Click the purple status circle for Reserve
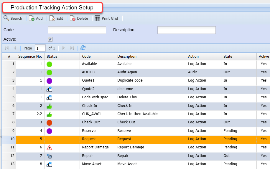The image size is (270, 169). click(x=50, y=131)
